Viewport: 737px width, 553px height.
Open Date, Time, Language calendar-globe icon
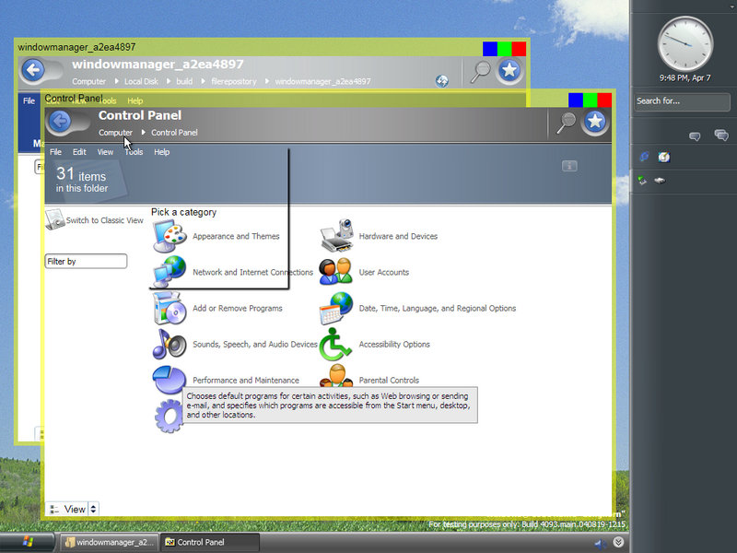point(336,308)
